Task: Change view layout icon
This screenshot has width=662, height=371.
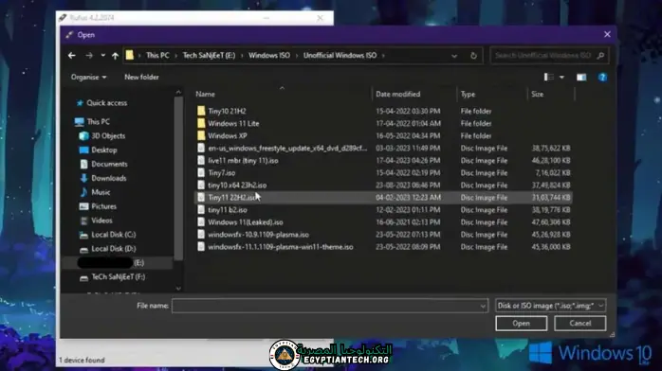Action: point(548,77)
